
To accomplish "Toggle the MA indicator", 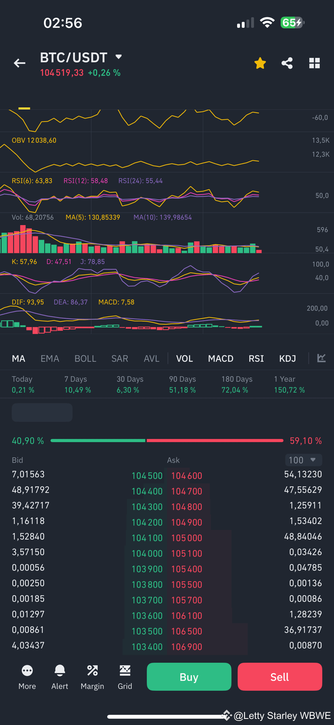I will 19,359.
